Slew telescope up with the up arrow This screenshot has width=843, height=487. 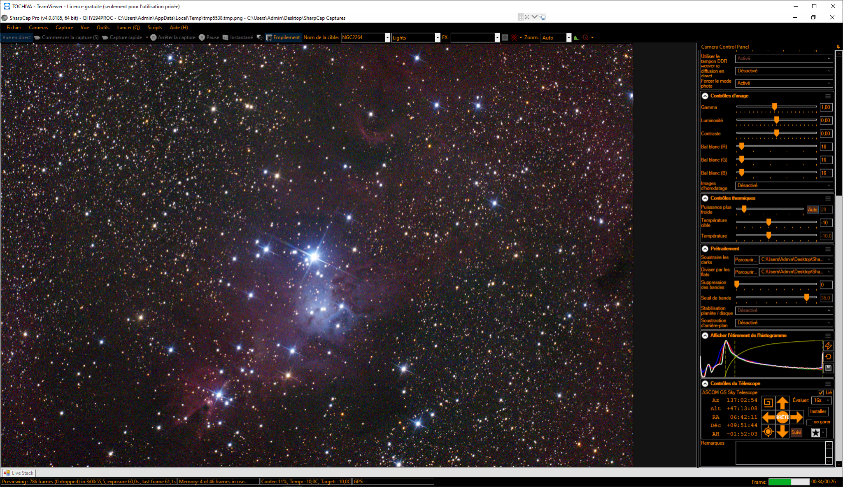click(x=782, y=403)
